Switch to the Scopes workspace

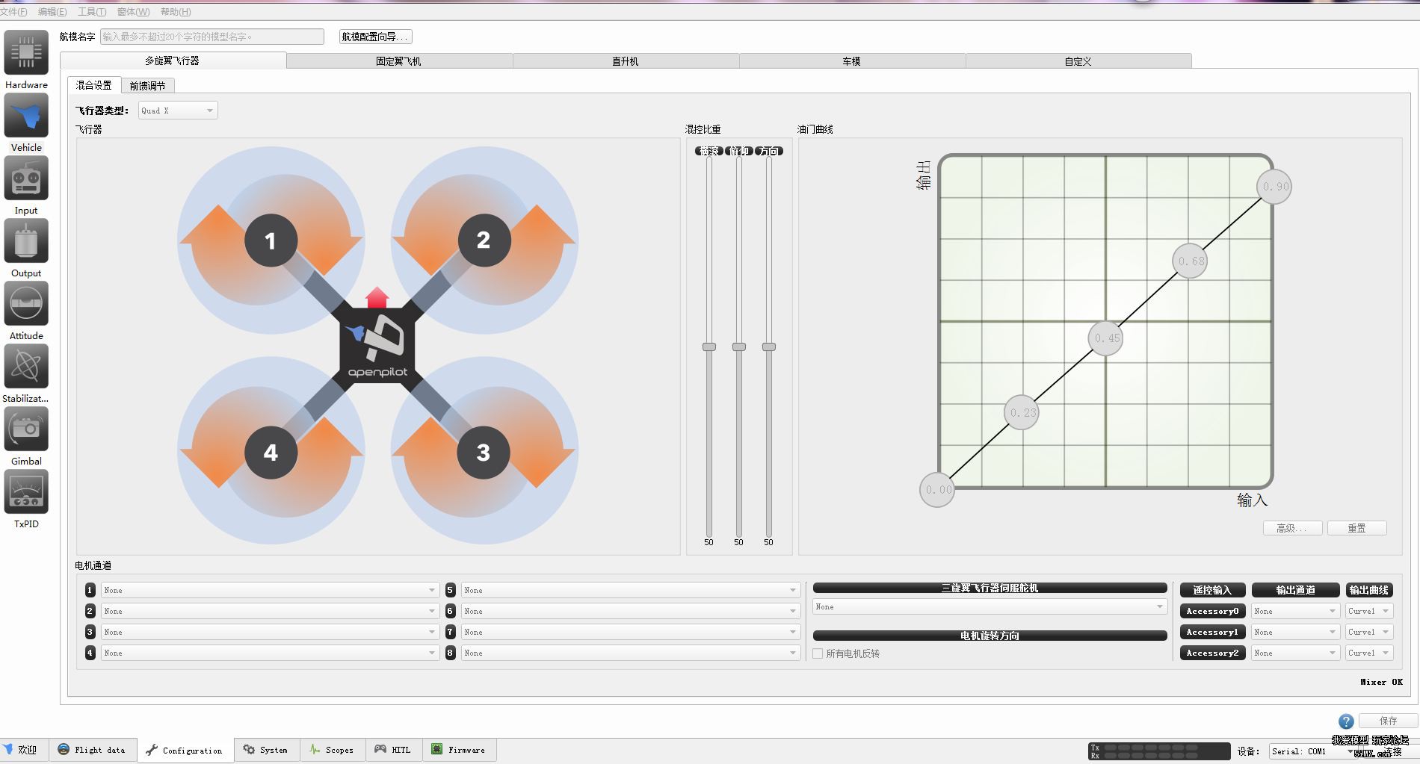click(332, 750)
